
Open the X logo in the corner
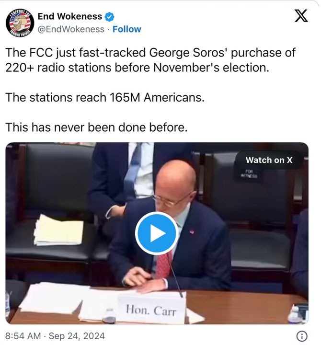tap(301, 16)
